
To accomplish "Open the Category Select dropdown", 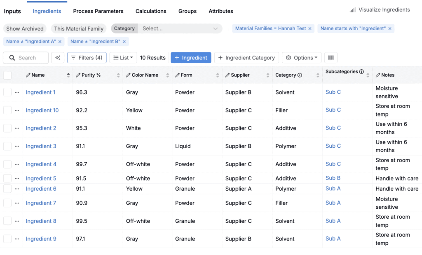I will (179, 29).
